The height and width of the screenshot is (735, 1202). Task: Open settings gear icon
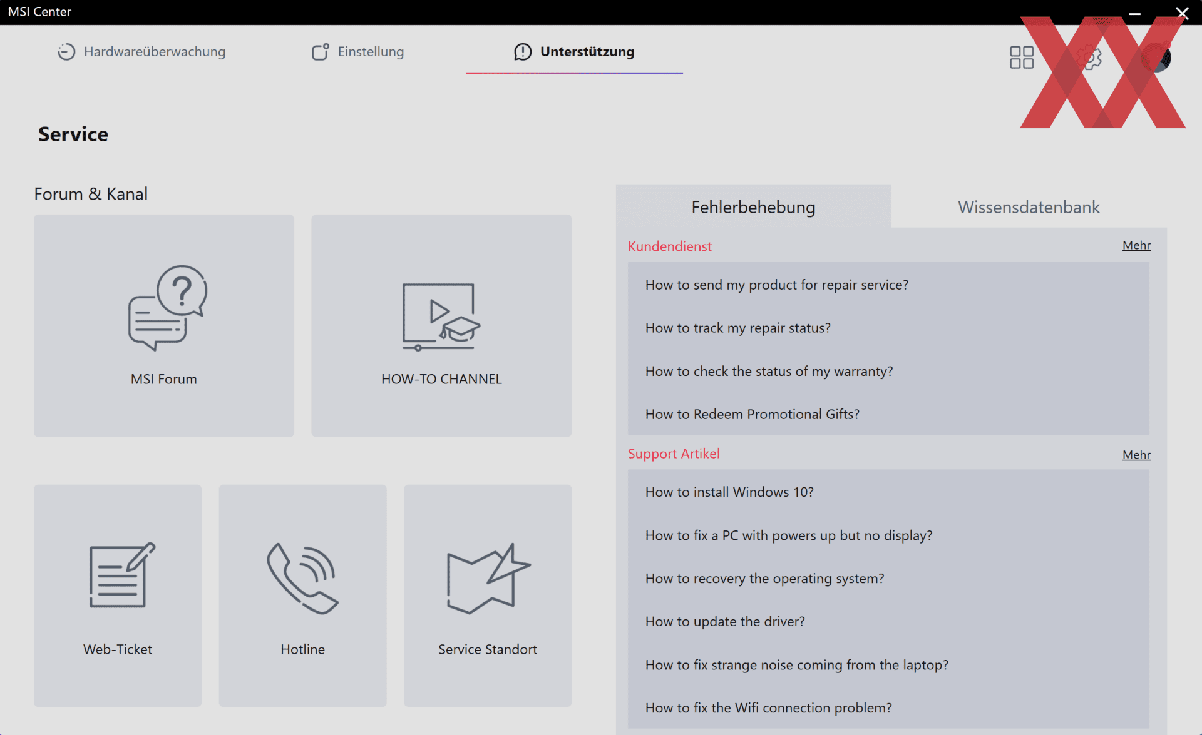pyautogui.click(x=1090, y=58)
